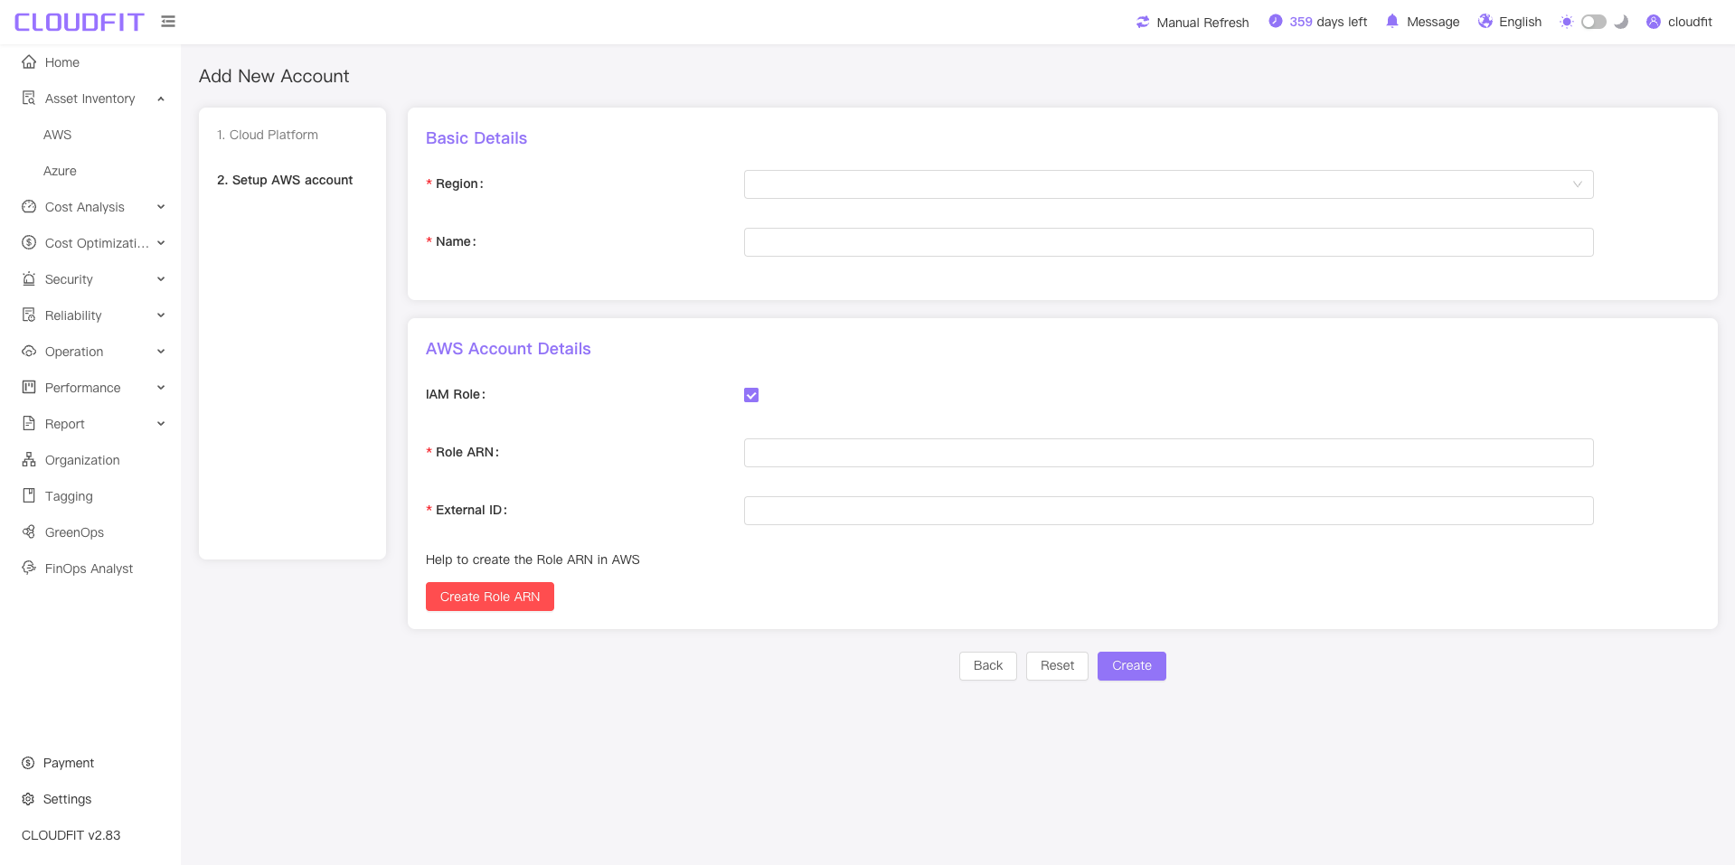Expand the Security chevron

pos(161,279)
